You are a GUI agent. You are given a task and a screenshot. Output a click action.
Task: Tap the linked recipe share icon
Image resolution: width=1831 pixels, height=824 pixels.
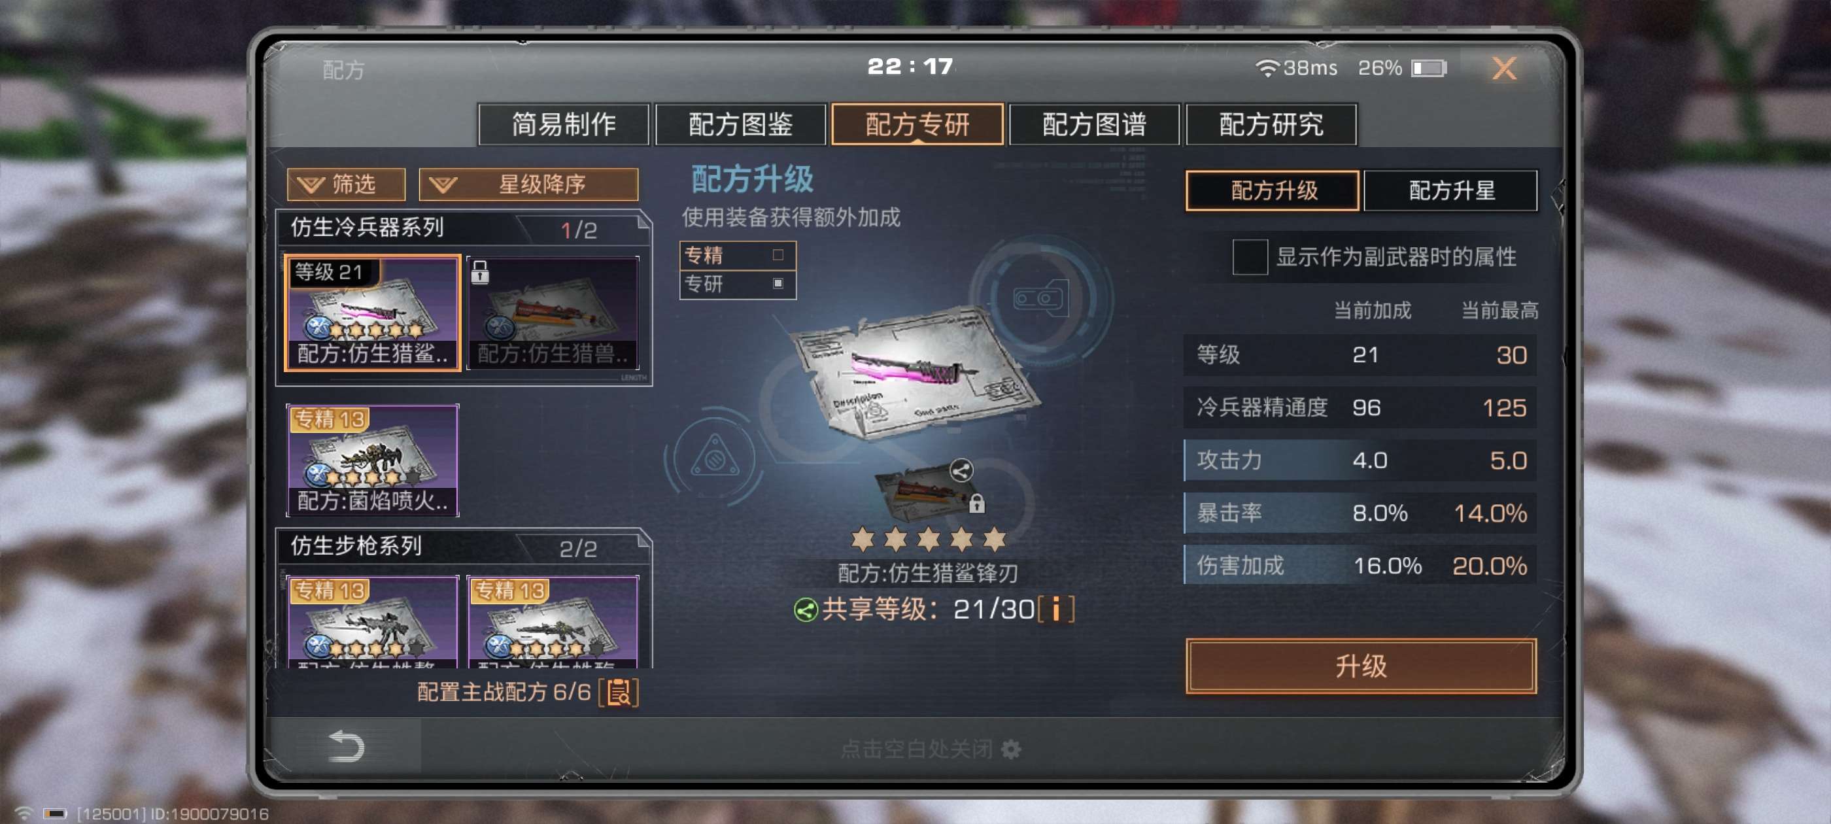point(961,471)
